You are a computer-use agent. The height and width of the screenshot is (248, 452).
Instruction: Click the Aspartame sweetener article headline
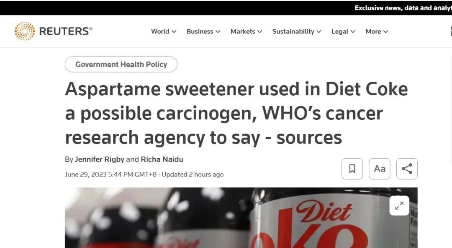pos(236,113)
